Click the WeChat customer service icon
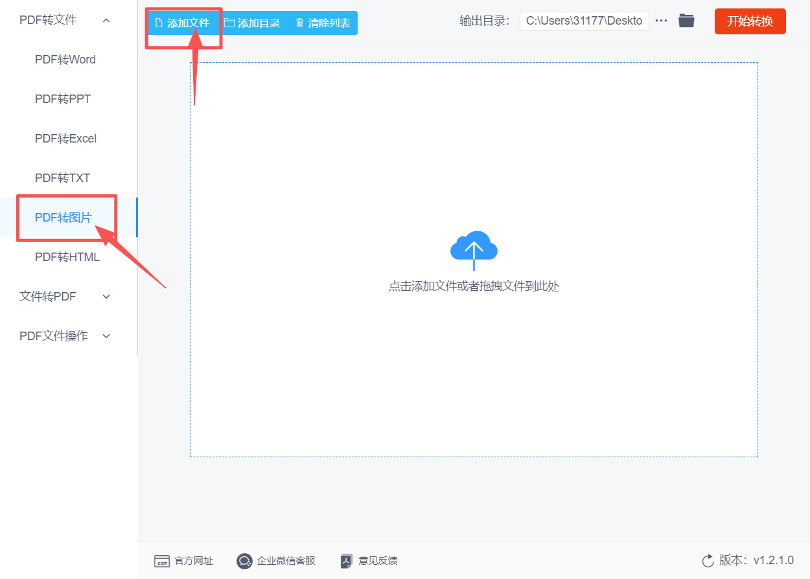 (x=244, y=561)
